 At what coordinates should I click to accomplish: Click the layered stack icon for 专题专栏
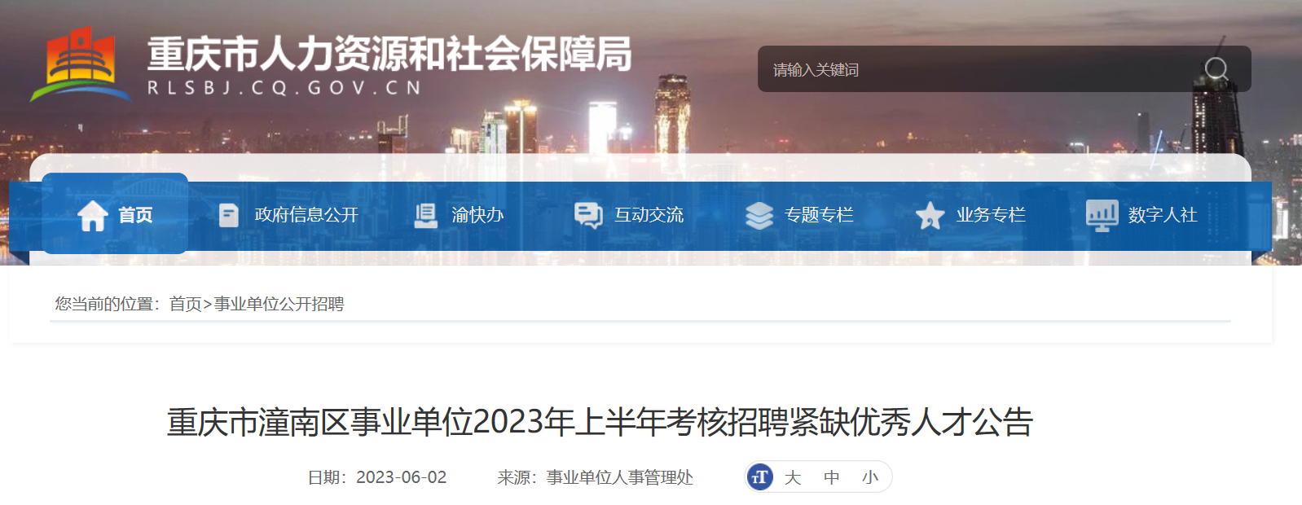click(x=759, y=216)
